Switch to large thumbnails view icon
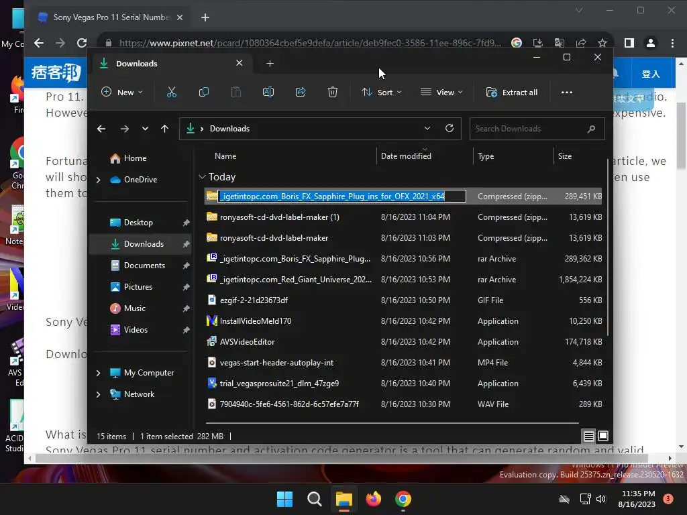 (603, 436)
